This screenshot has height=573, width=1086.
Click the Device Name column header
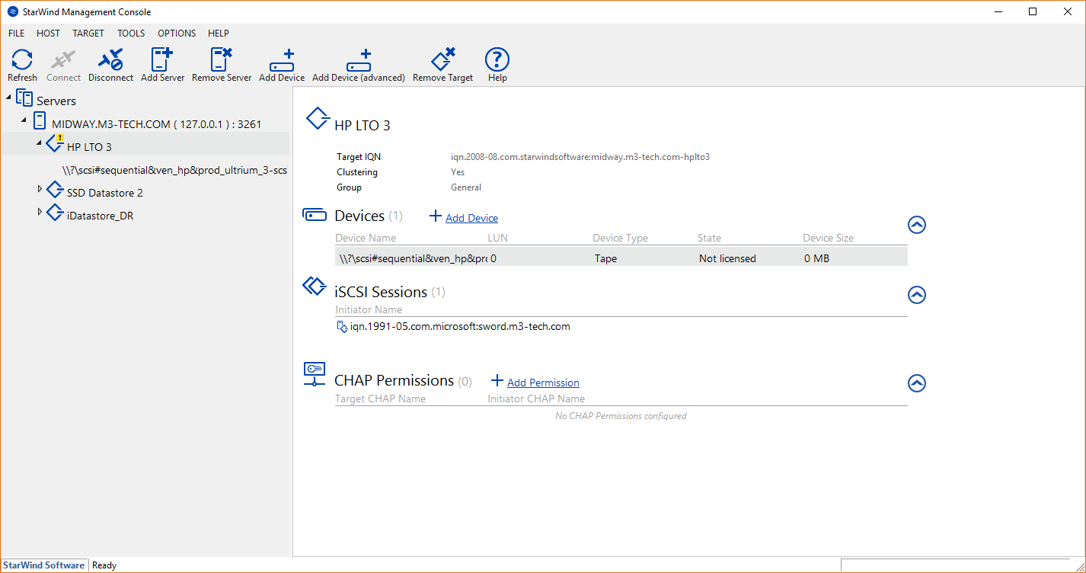pyautogui.click(x=366, y=238)
